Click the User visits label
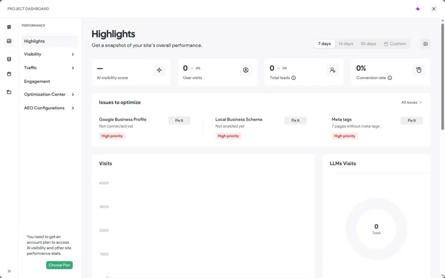445x278 pixels. [193, 78]
